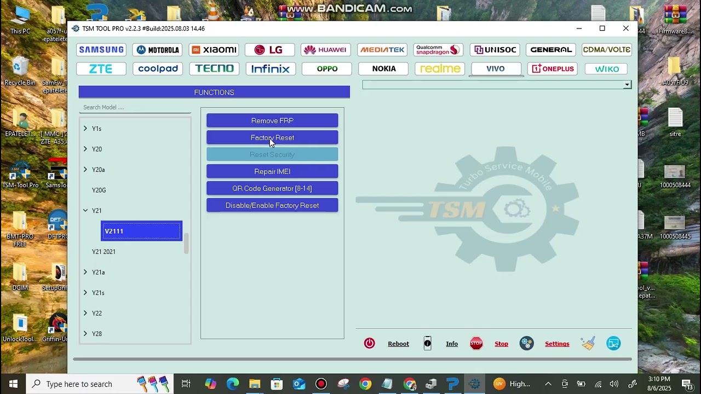Open the Info link
The height and width of the screenshot is (394, 701).
click(x=452, y=344)
